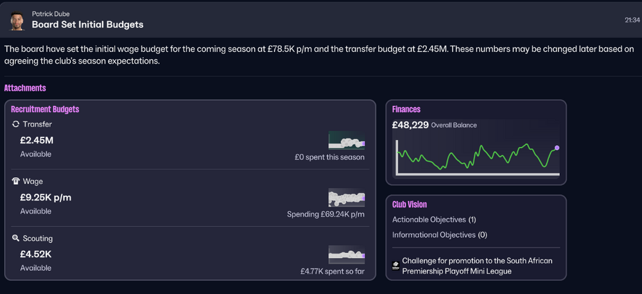642x294 pixels.
Task: Click the £2.45M transfer budget available
Action: (37, 141)
